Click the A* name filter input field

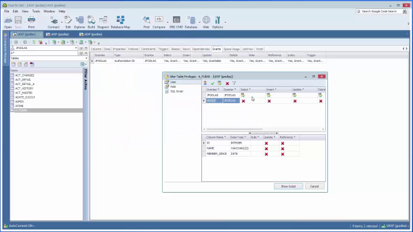pos(44,53)
